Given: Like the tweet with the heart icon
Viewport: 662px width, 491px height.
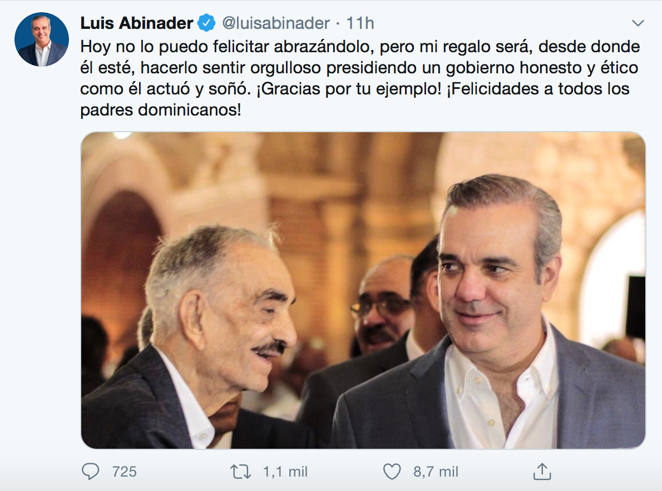Looking at the screenshot, I should coord(392,472).
